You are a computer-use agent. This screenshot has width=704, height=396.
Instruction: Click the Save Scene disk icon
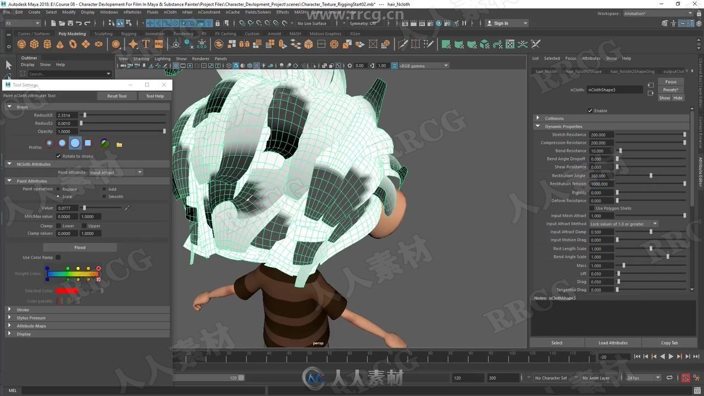(69, 23)
